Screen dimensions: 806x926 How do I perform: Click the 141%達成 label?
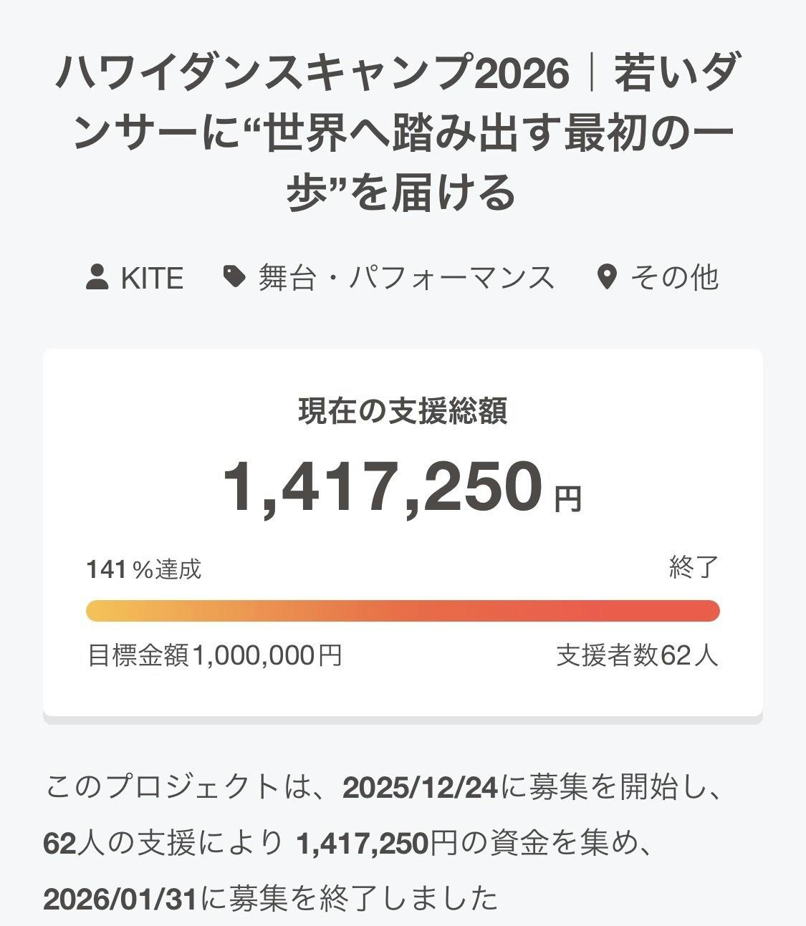click(144, 569)
